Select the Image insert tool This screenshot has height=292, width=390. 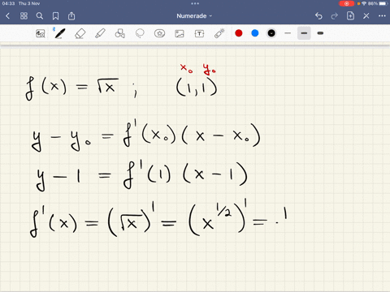coord(180,33)
